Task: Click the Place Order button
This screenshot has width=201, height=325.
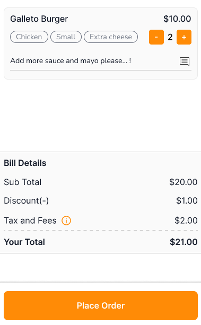Action: [101, 305]
